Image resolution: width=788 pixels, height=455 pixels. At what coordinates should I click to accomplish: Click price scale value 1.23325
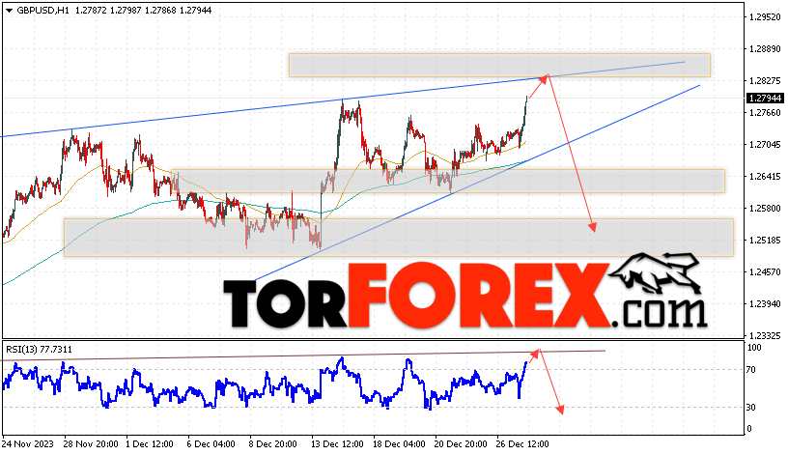click(765, 335)
